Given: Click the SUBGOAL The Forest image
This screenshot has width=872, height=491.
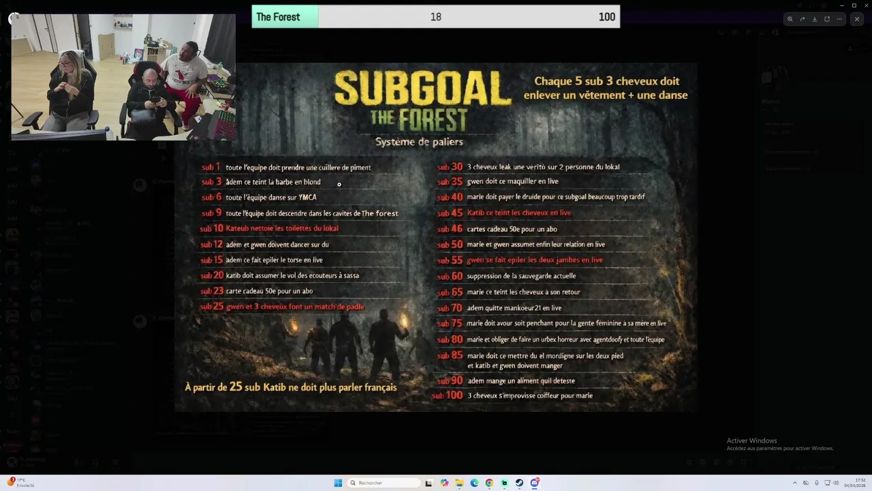Looking at the screenshot, I should tap(436, 237).
